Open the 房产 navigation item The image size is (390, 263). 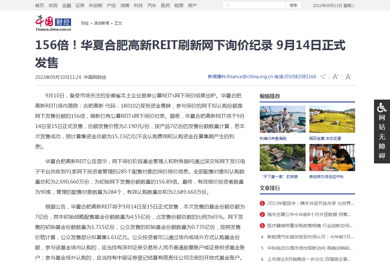click(192, 5)
